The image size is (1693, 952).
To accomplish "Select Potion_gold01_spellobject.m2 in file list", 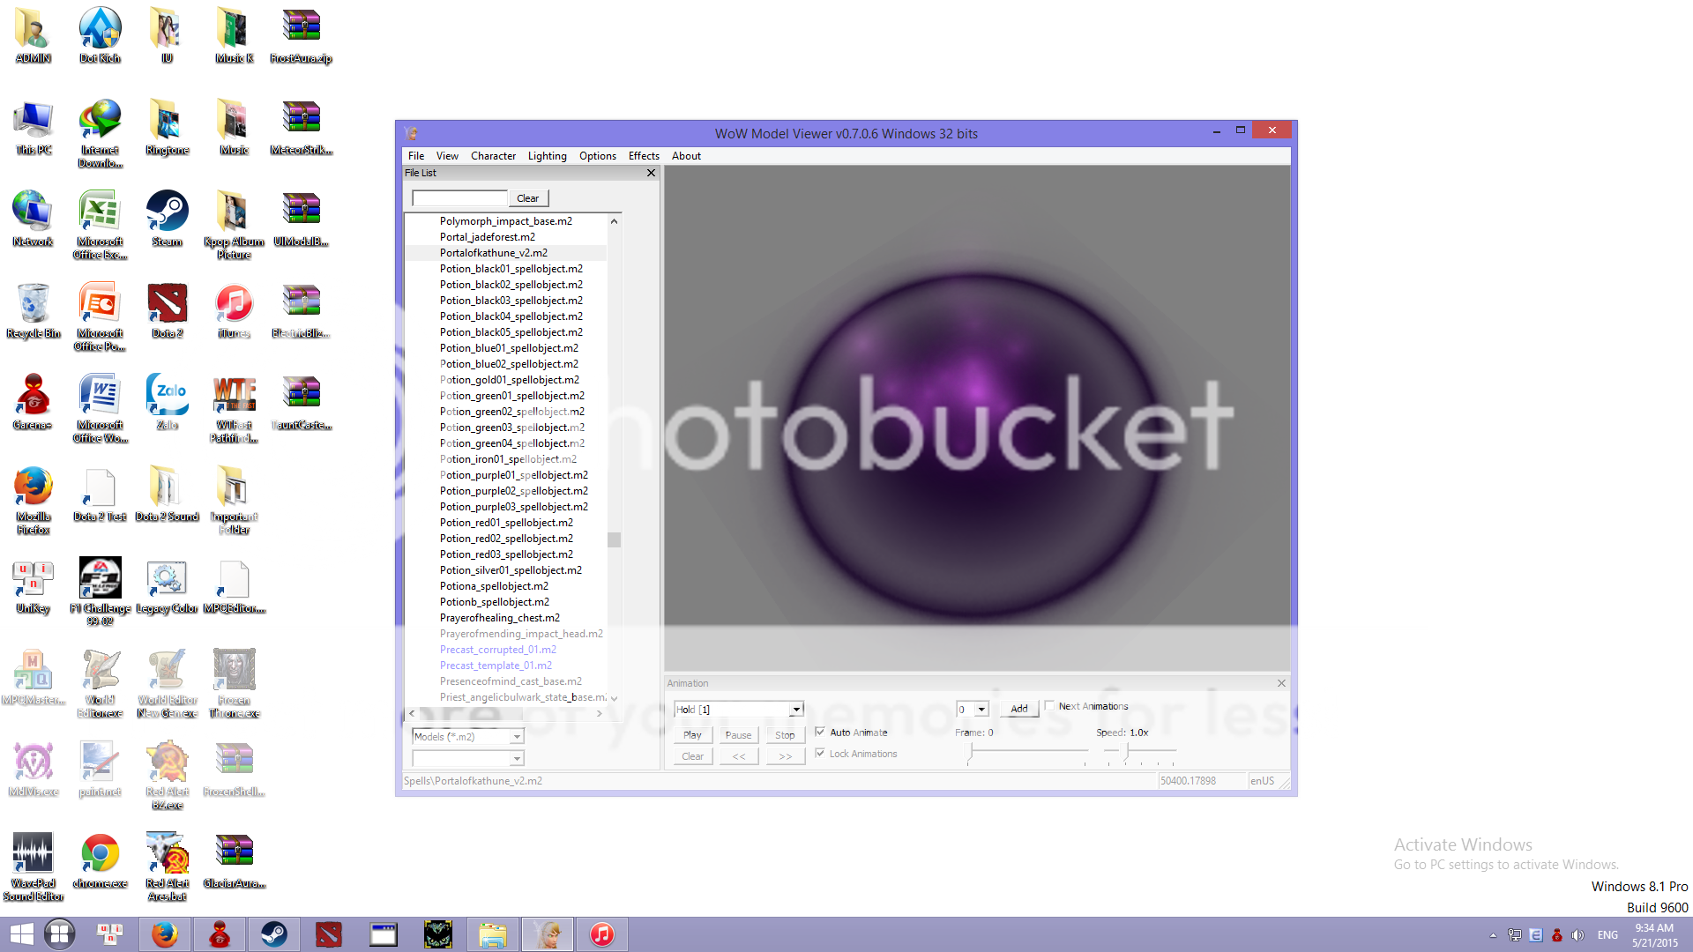I will (x=509, y=380).
